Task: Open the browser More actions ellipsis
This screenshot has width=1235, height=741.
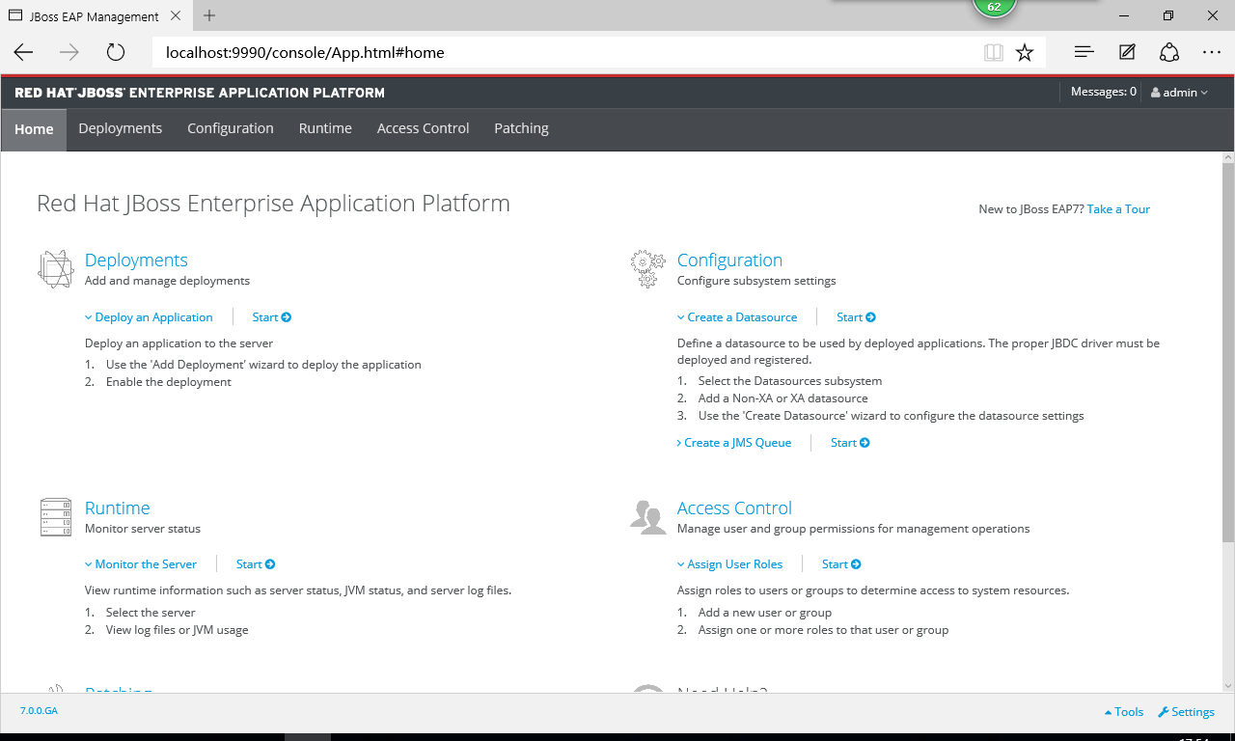Action: point(1212,53)
